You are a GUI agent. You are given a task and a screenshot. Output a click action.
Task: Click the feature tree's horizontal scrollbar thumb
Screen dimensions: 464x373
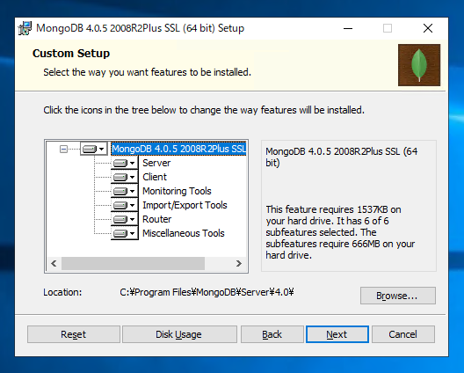pos(133,263)
